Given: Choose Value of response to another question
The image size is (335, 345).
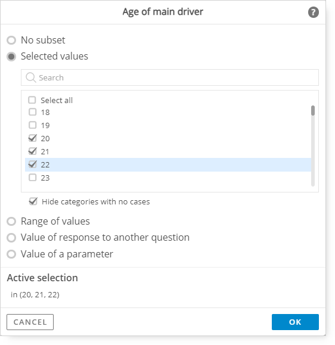Looking at the screenshot, I should 11,238.
